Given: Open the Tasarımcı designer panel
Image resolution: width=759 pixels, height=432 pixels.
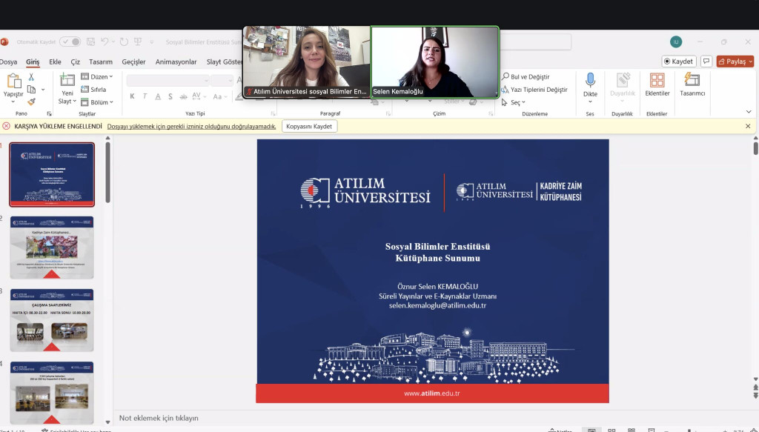Looking at the screenshot, I should pos(692,81).
